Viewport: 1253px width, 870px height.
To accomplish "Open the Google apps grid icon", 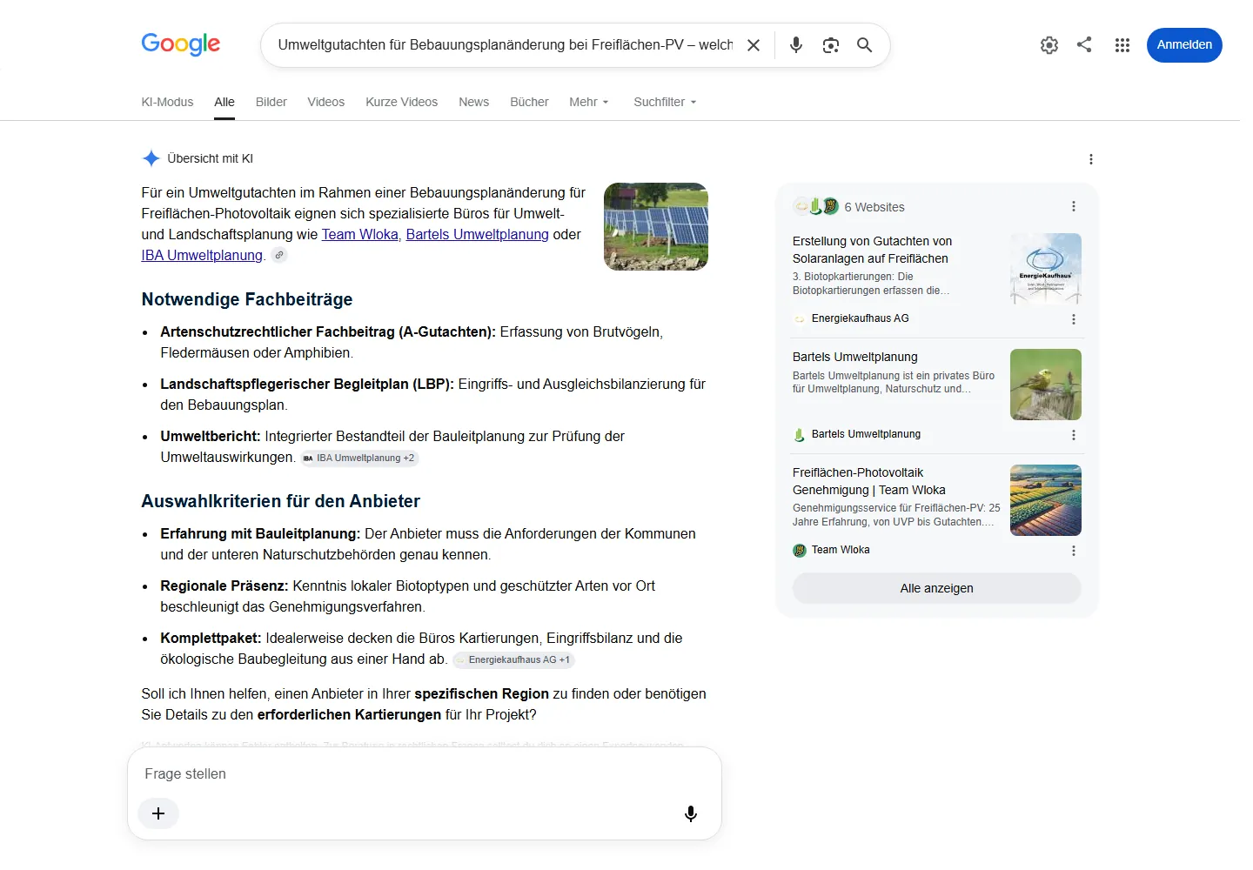I will [x=1122, y=45].
